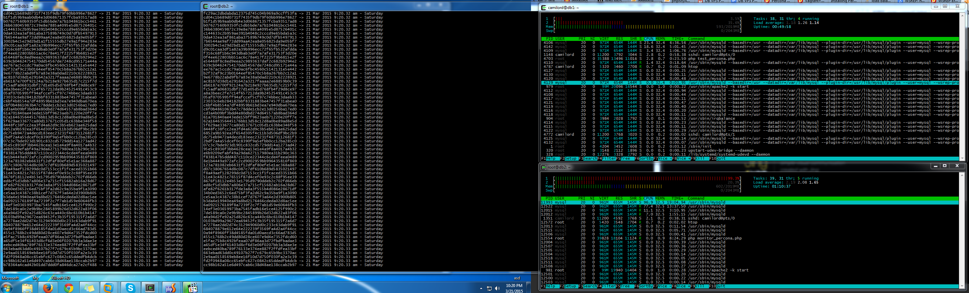Screen dimensions: 969x293
Task: Click the volume speaker tray icon
Action: click(497, 288)
